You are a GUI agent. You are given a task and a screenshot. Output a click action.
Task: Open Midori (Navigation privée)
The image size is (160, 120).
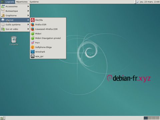click(x=48, y=38)
